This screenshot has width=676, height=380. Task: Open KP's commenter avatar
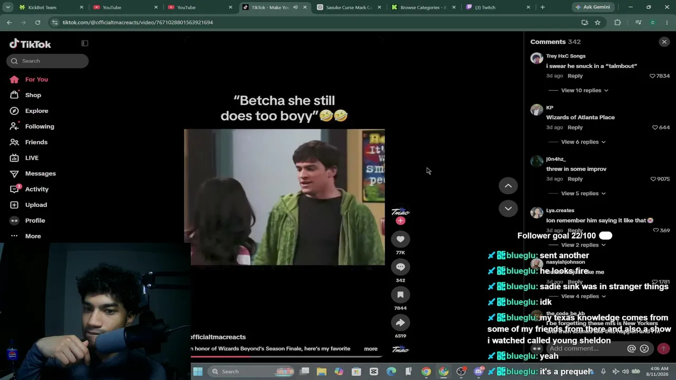pyautogui.click(x=537, y=110)
